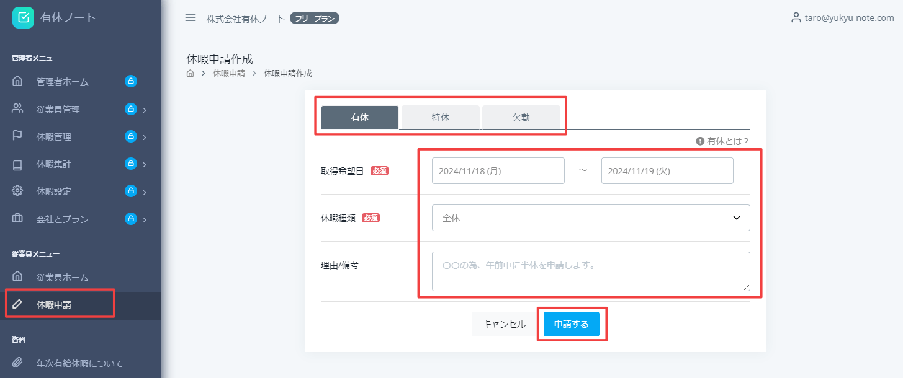Select the 有休 tab

pyautogui.click(x=359, y=117)
